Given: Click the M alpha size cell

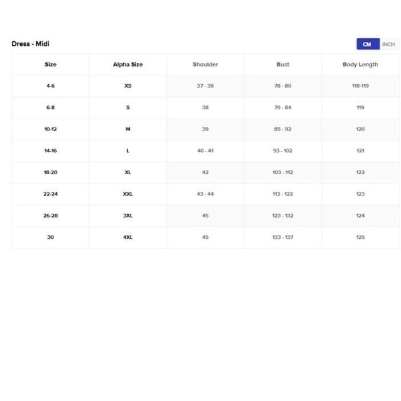Looking at the screenshot, I should pos(128,129).
